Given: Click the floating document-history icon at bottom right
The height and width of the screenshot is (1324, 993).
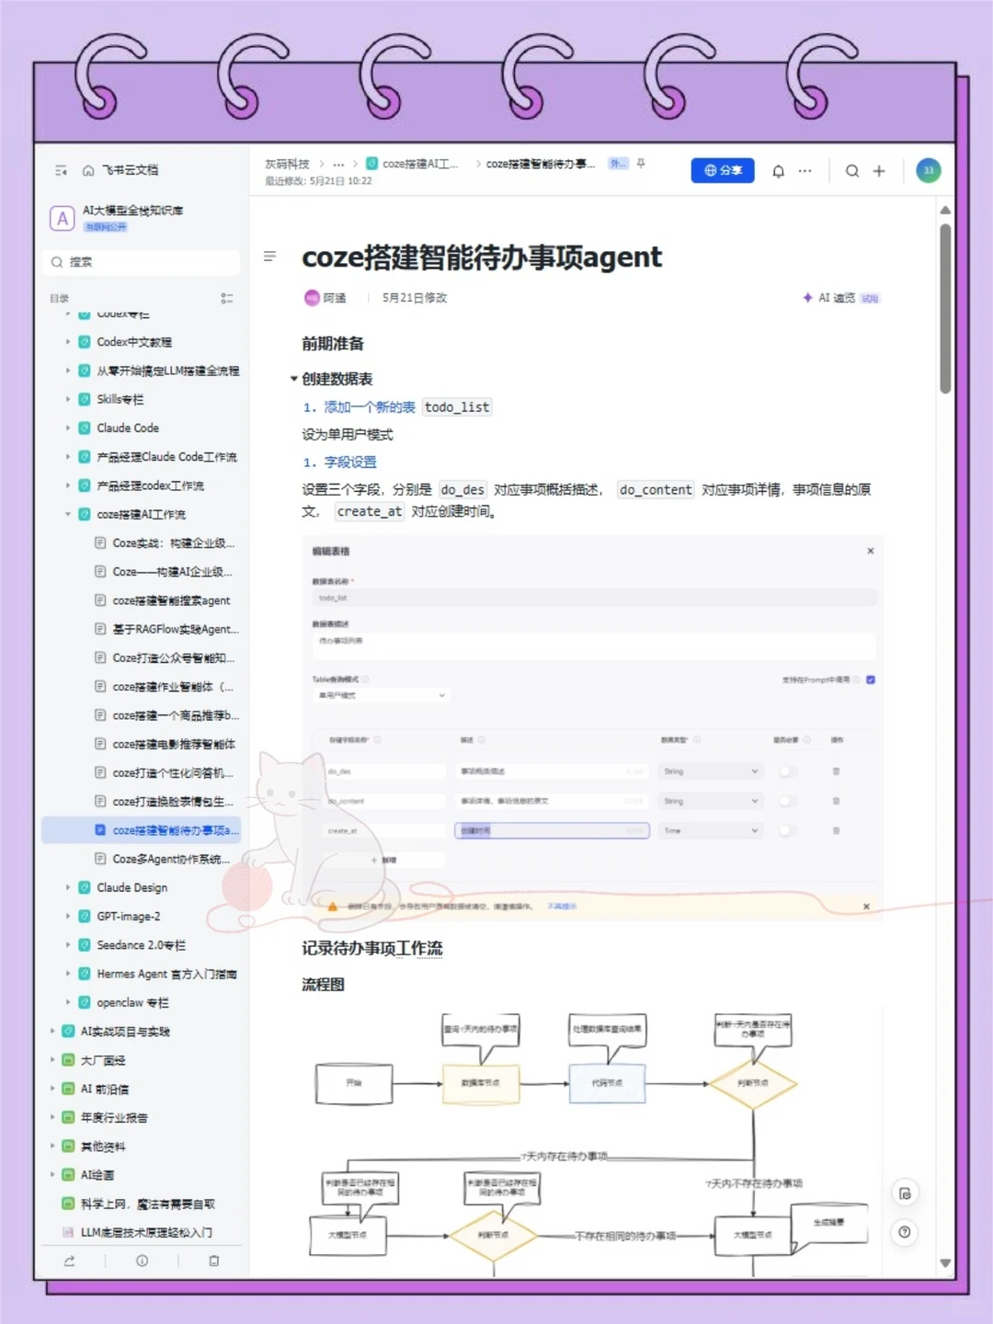Looking at the screenshot, I should [905, 1193].
